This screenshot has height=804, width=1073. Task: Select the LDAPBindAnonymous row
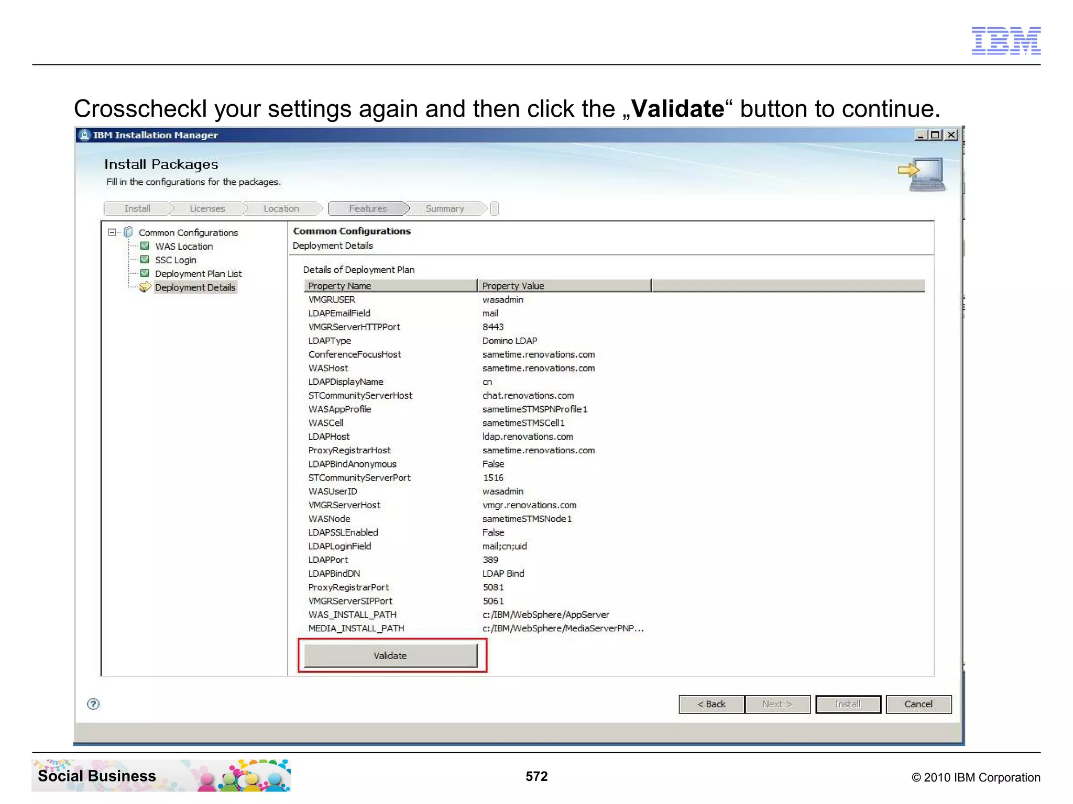pos(614,464)
